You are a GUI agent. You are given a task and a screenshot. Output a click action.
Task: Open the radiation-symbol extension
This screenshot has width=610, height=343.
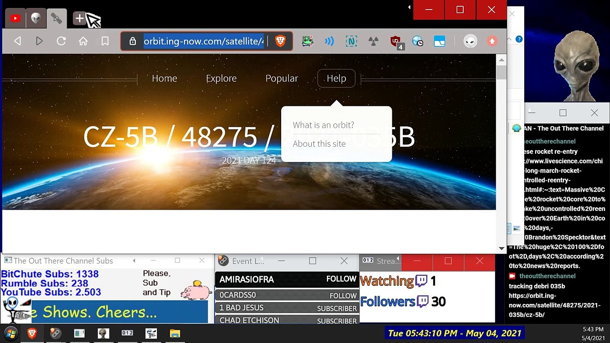373,41
